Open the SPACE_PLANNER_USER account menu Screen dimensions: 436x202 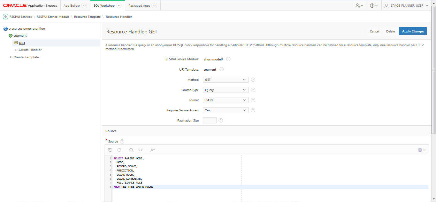point(406,5)
